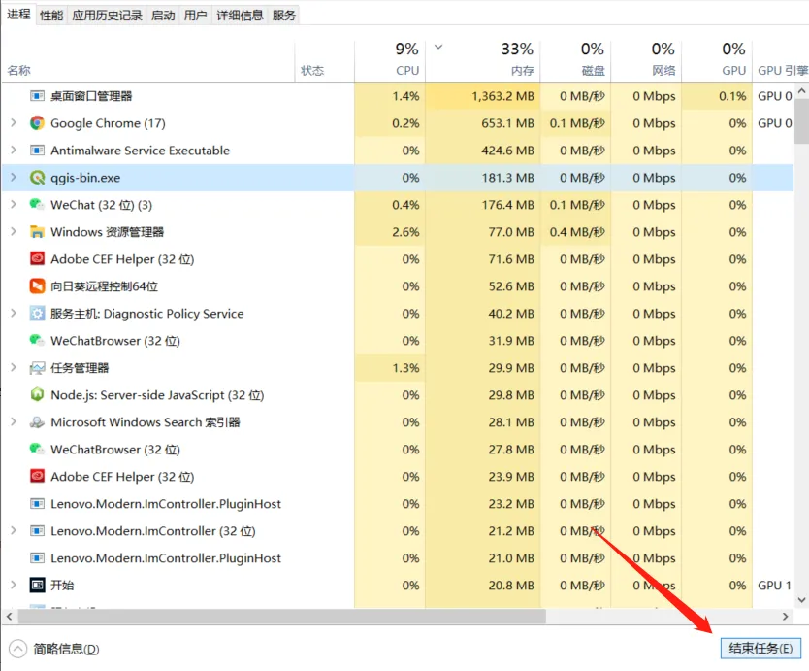
Task: Sort by the CPU column header
Action: pos(390,61)
